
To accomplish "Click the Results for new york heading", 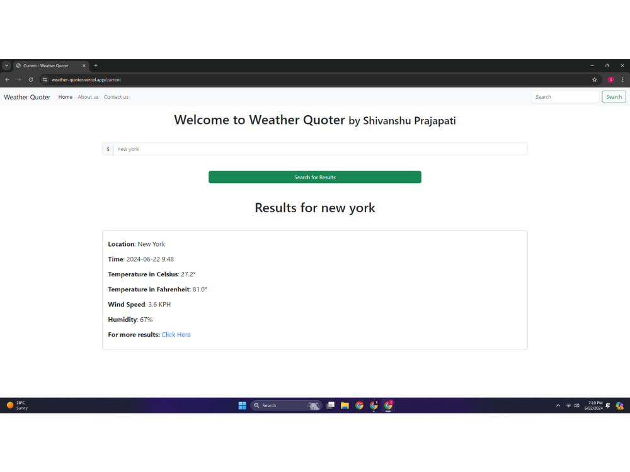I will 314,208.
